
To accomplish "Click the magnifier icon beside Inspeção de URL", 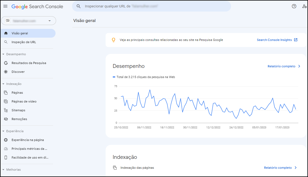I will (6, 42).
